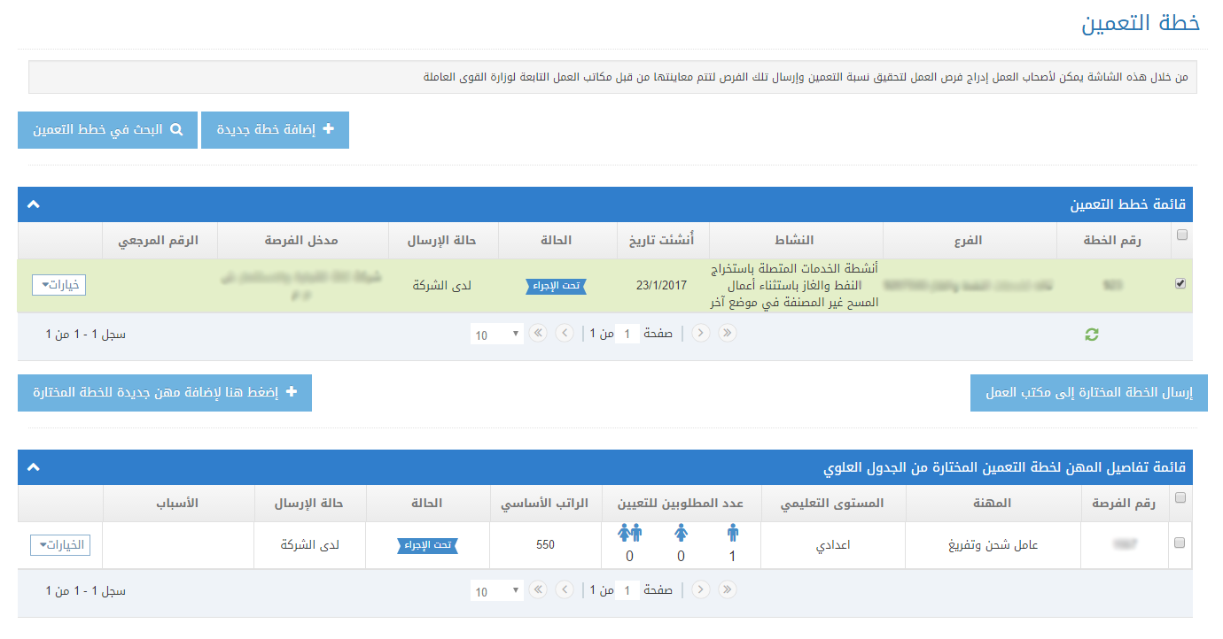Go to first page in recruitment plans pager

(x=727, y=334)
